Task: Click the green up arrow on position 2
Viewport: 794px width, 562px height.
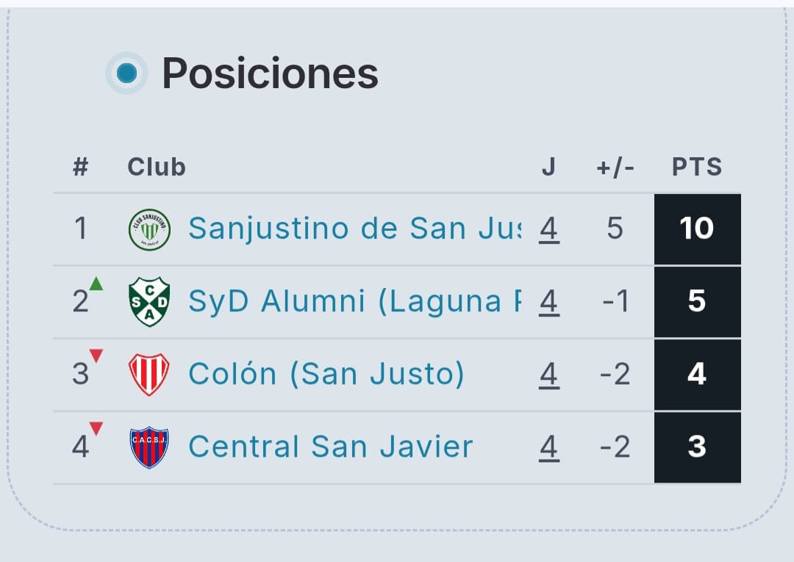Action: 96,284
